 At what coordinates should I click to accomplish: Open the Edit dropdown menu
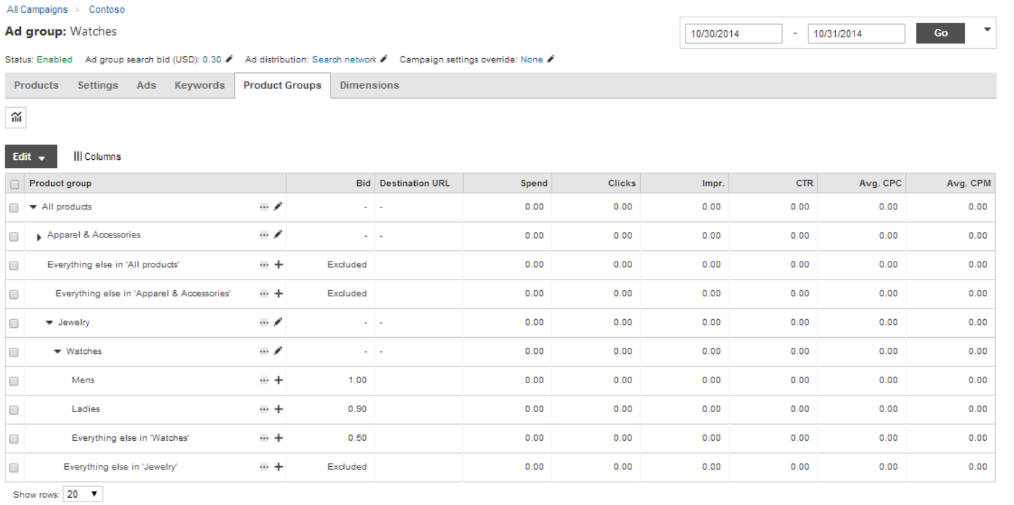30,157
